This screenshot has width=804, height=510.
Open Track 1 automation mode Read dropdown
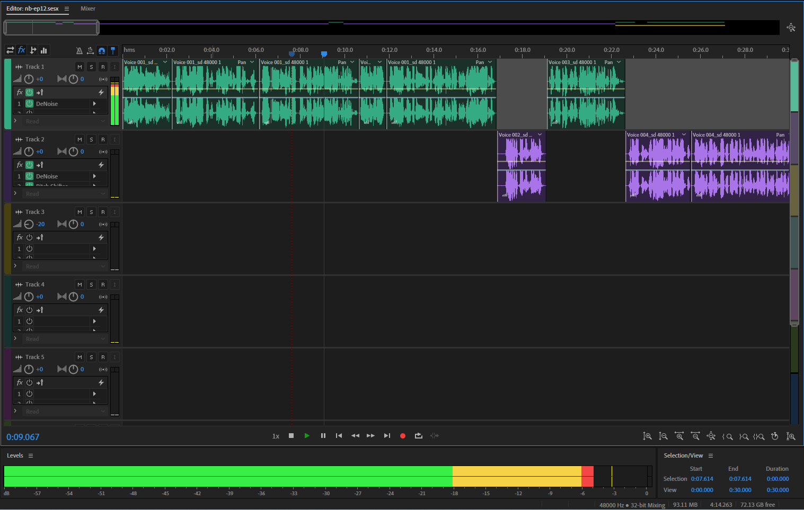[65, 121]
